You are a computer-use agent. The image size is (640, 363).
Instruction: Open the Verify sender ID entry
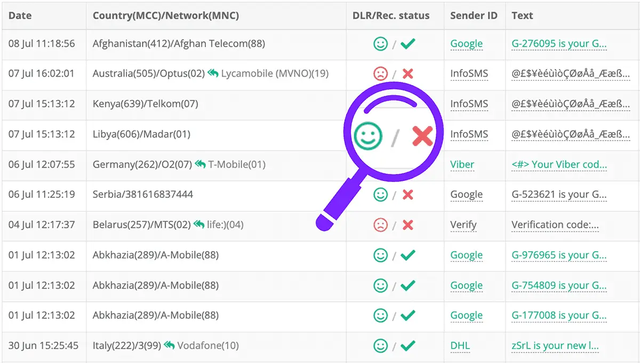pos(463,225)
